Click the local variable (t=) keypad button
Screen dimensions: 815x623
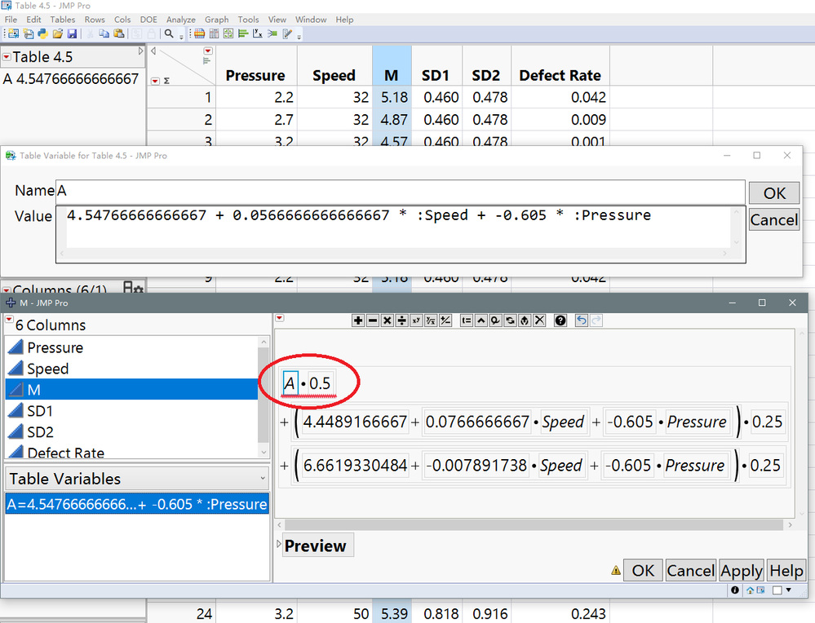pos(466,320)
